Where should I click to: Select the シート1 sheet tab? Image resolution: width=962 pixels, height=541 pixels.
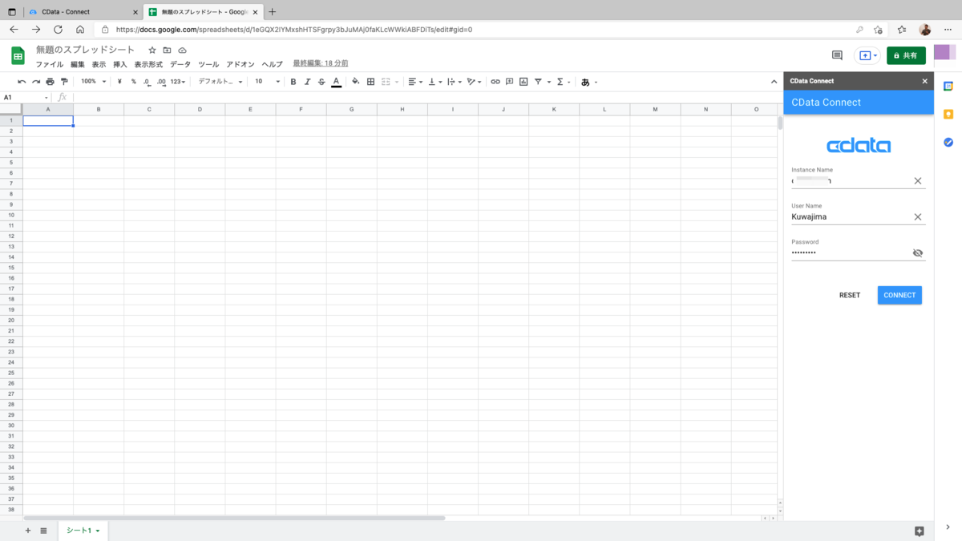point(83,531)
